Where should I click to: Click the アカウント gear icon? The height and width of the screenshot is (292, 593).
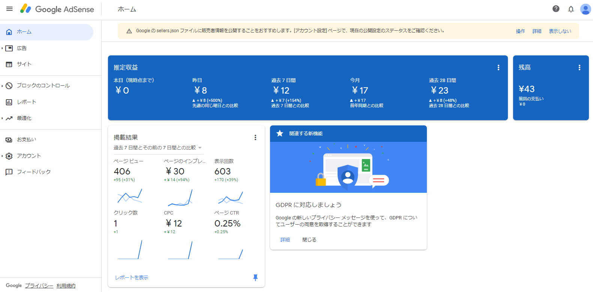click(9, 156)
